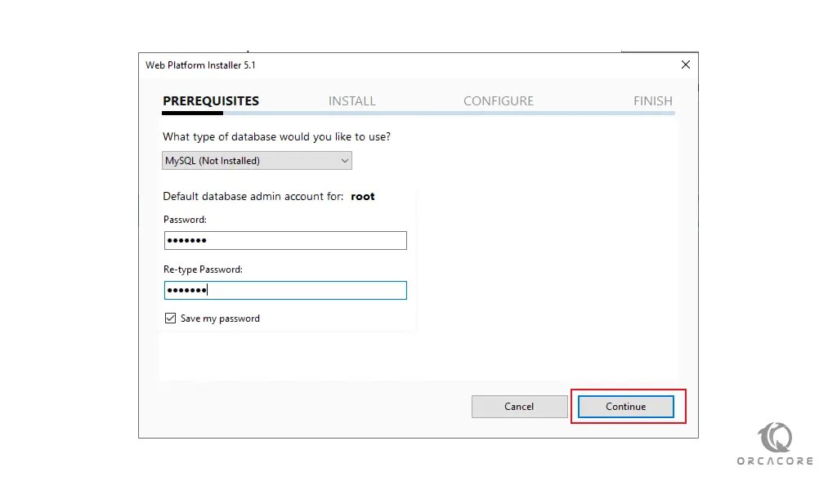Click the Save my password label text
Image resolution: width=837 pixels, height=490 pixels.
coord(217,318)
